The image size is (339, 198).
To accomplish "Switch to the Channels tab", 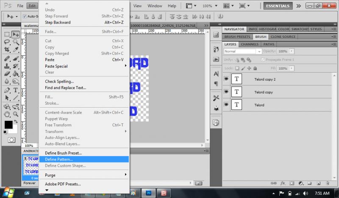I will pos(250,44).
